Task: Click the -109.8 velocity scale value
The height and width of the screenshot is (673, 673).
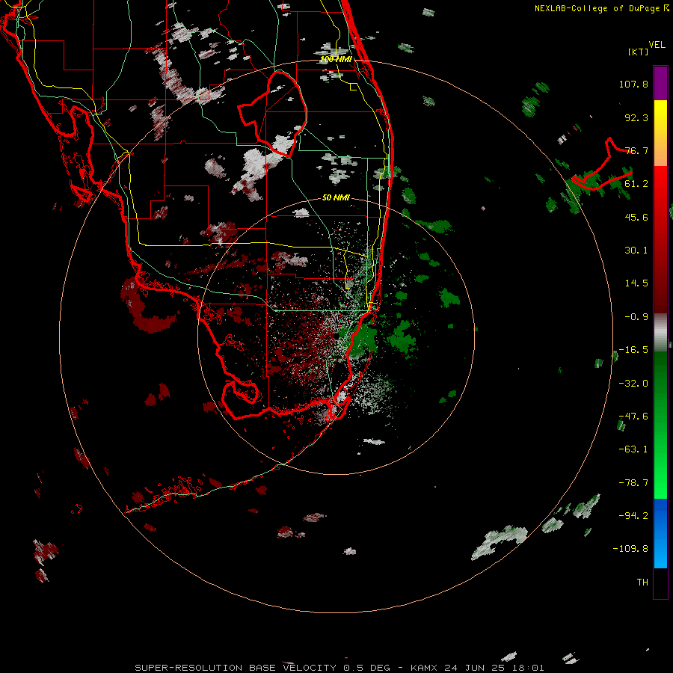Action: pyautogui.click(x=630, y=549)
